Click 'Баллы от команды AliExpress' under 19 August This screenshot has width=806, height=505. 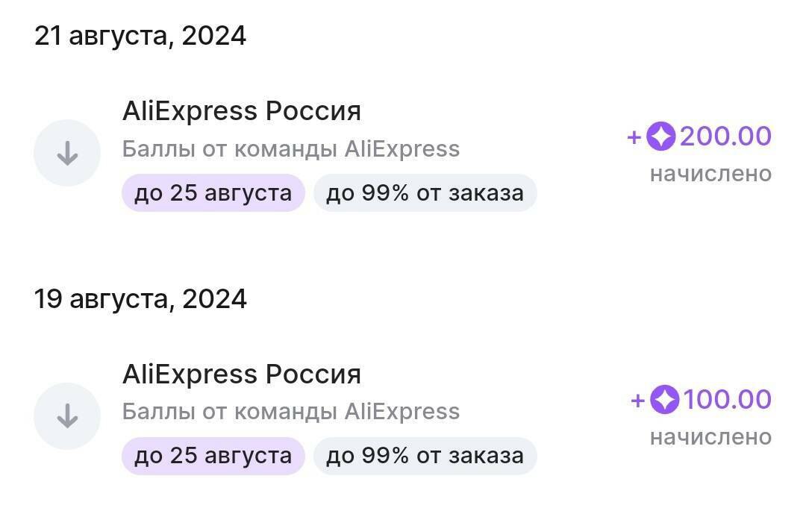pos(290,412)
